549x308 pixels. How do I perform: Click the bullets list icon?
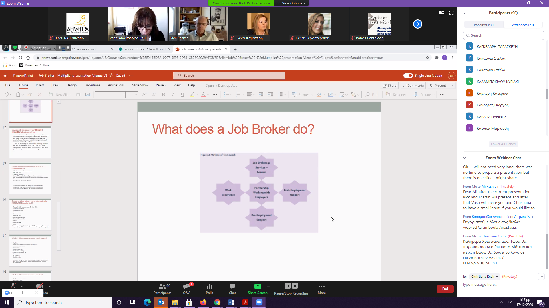pos(226,94)
